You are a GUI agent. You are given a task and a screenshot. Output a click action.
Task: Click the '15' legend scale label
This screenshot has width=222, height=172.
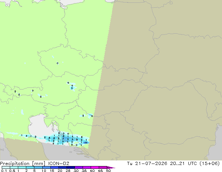point(52,171)
